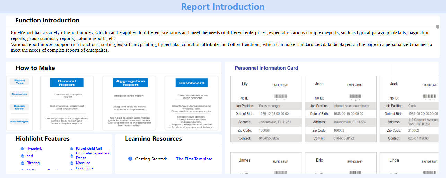The image size is (446, 178).
Task: Click John's No ID barcode image
Action: 355,97
